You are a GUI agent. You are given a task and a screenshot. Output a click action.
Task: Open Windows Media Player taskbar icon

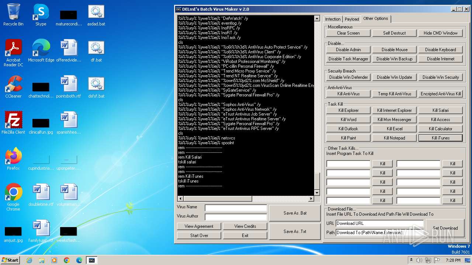(54, 260)
